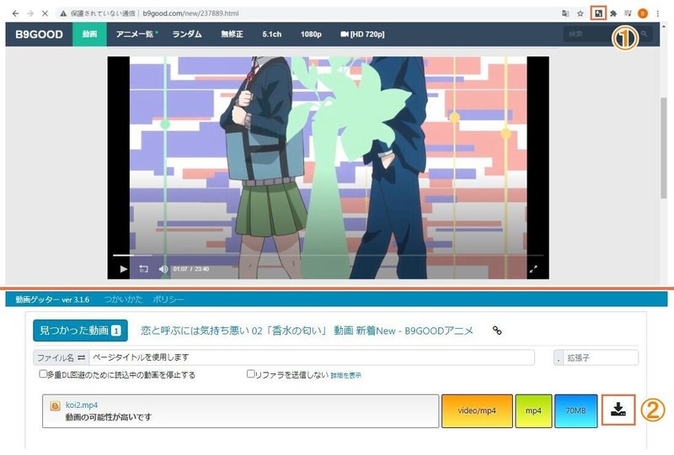
Task: Go forward in the browser
Action: coord(30,13)
